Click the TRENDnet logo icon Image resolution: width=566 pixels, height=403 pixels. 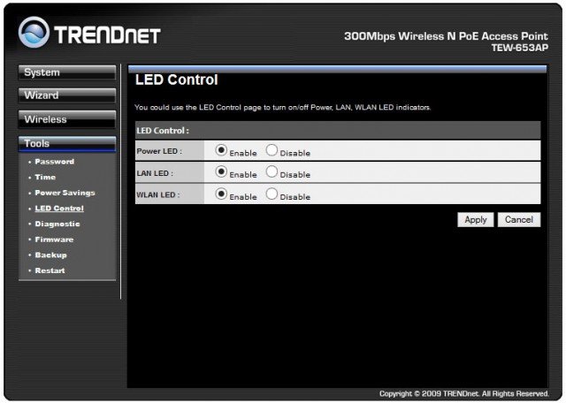click(34, 33)
